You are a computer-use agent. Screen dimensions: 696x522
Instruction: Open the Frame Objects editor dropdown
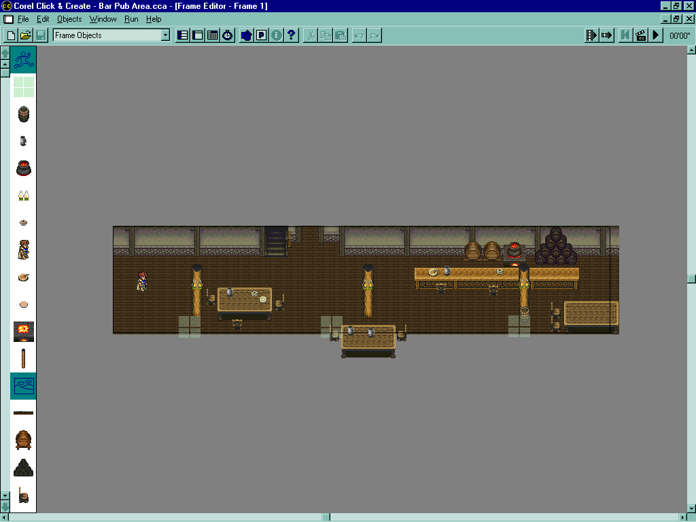pyautogui.click(x=165, y=35)
